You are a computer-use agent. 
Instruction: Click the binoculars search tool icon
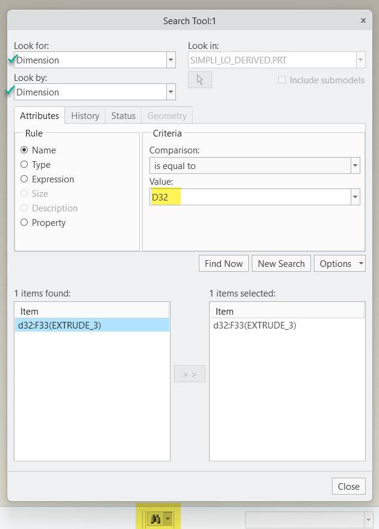[156, 518]
